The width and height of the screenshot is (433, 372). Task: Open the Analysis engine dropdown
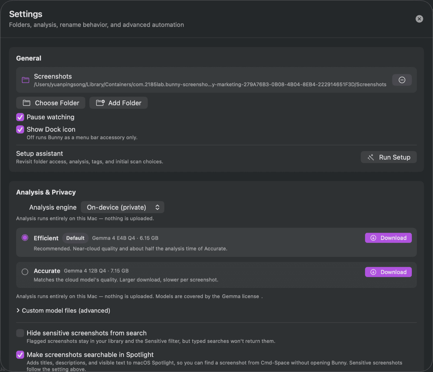[x=123, y=207]
